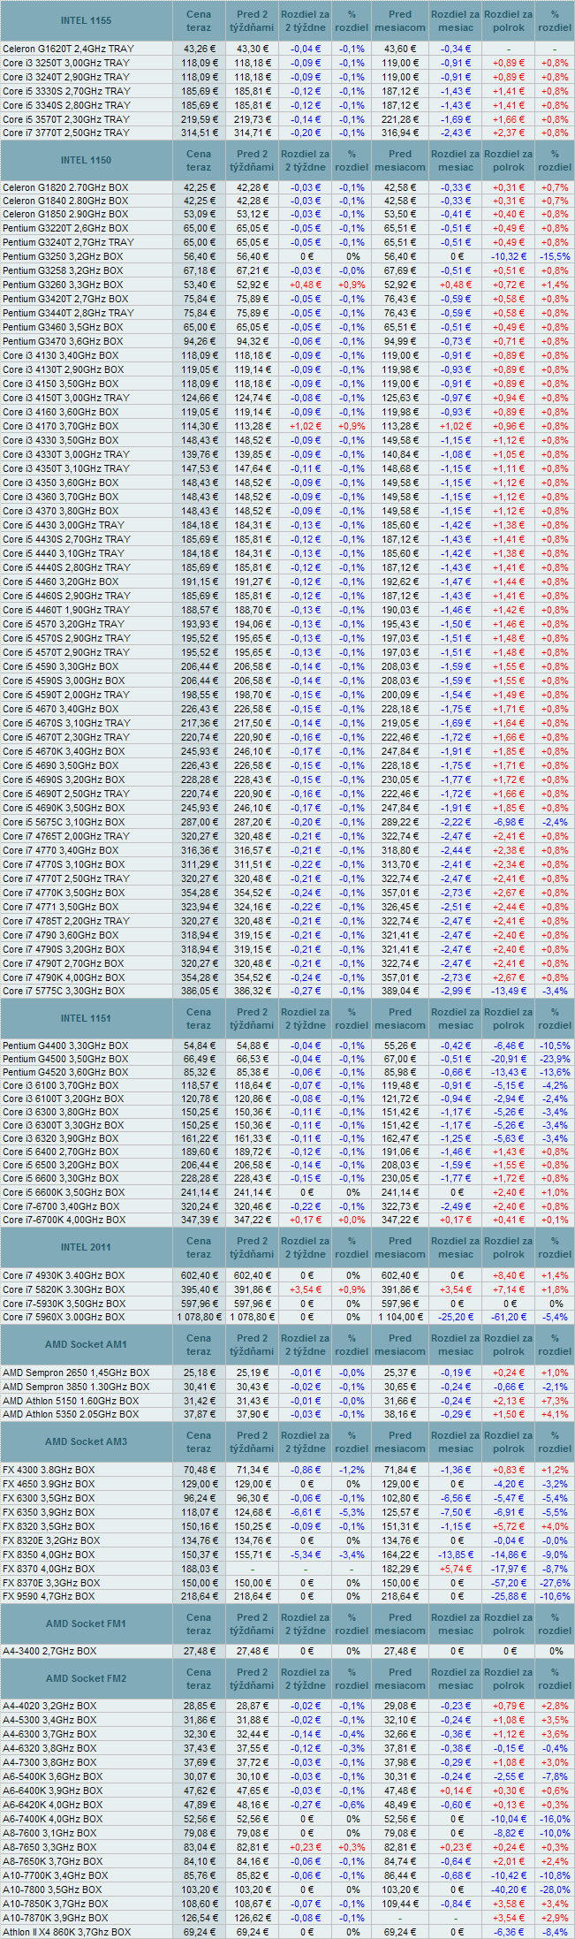This screenshot has height=1939, width=575.
Task: Click current price 347,39 € of Core i7-6700K
Action: [x=200, y=1220]
